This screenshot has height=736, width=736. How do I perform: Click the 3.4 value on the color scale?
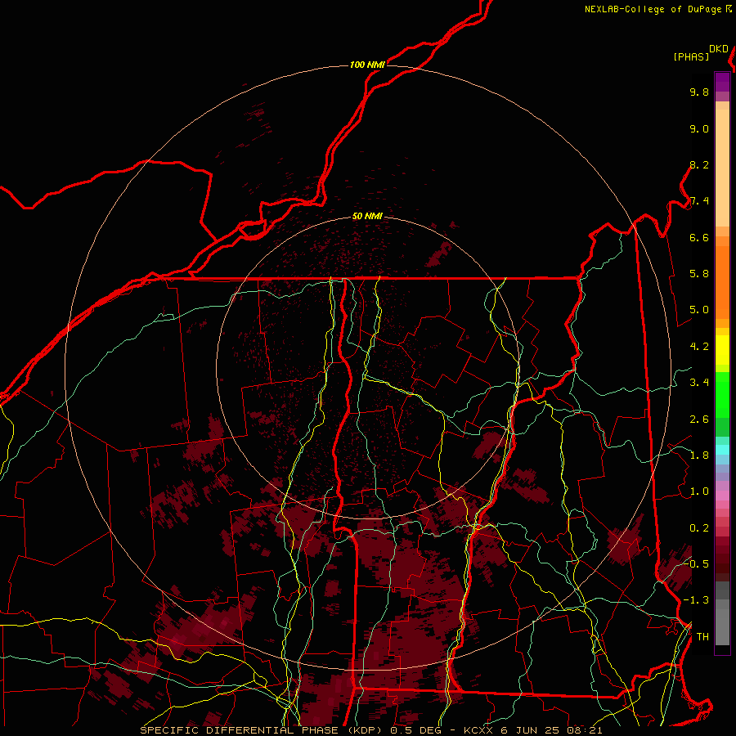point(699,383)
